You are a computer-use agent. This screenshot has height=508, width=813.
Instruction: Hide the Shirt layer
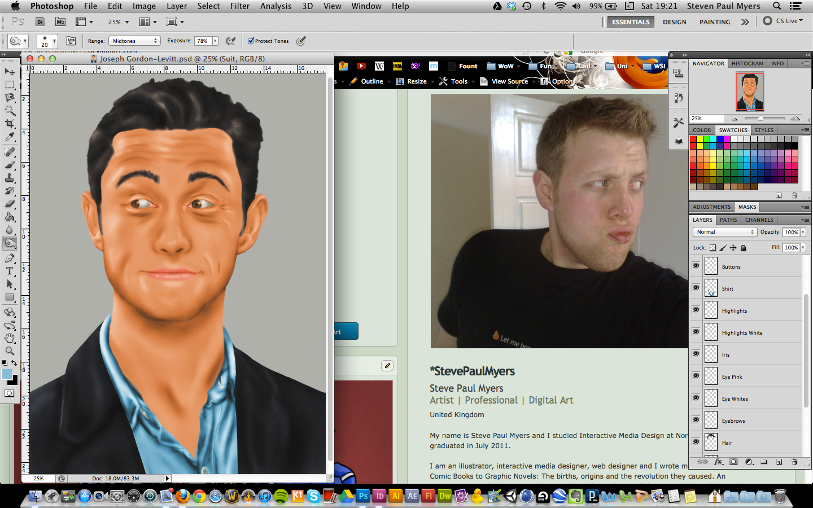[x=696, y=288]
